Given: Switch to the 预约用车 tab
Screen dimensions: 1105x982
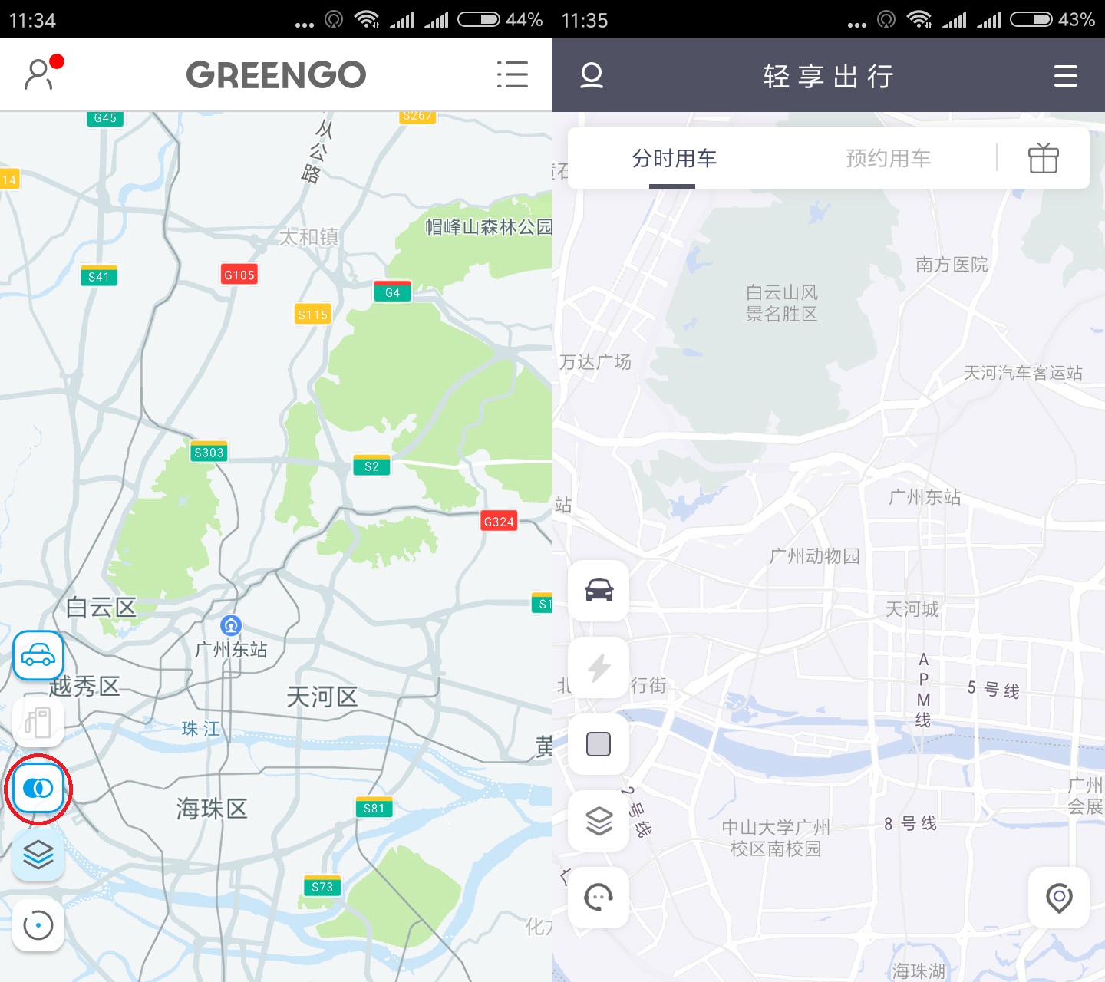Looking at the screenshot, I should point(888,158).
